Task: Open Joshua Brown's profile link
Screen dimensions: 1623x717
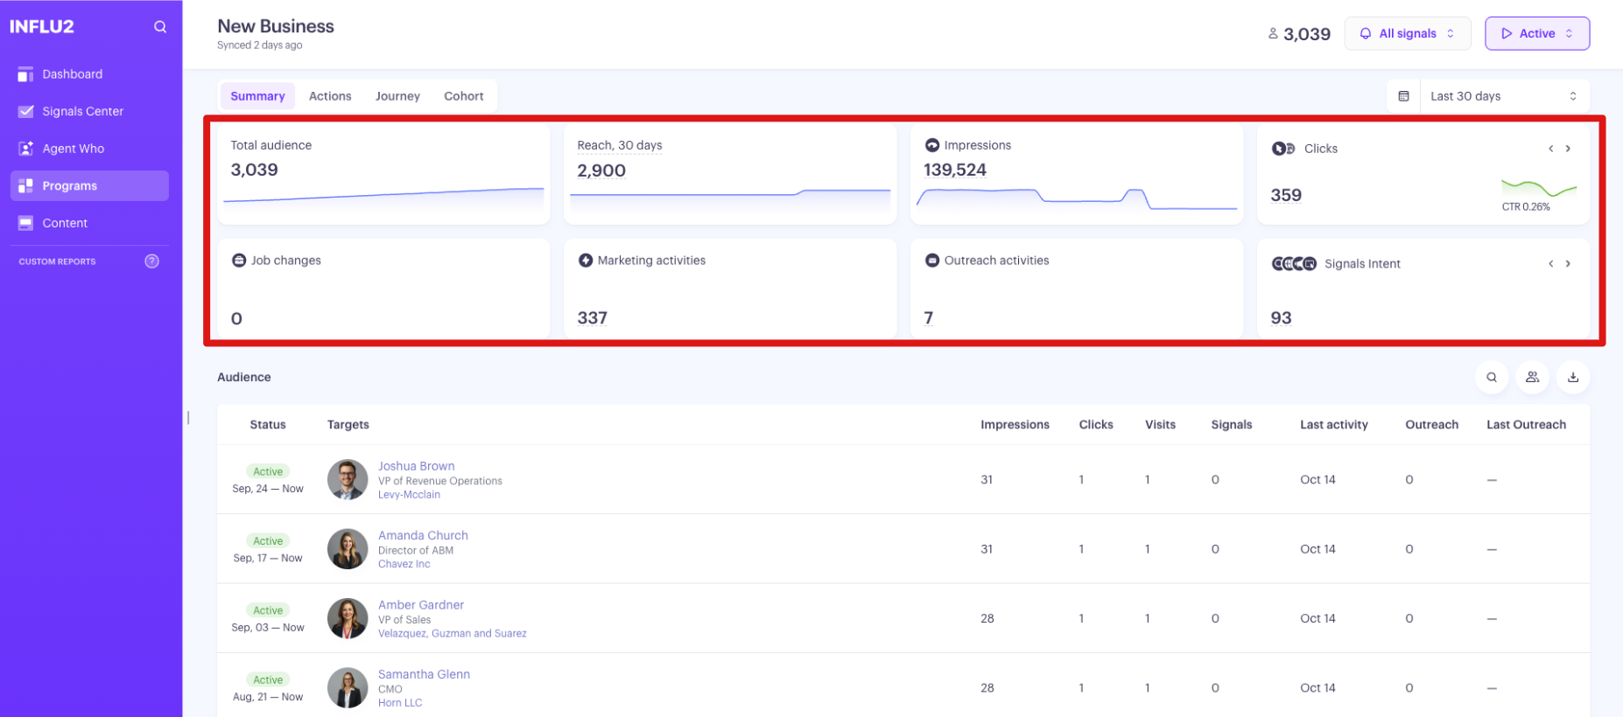Action: (x=417, y=466)
